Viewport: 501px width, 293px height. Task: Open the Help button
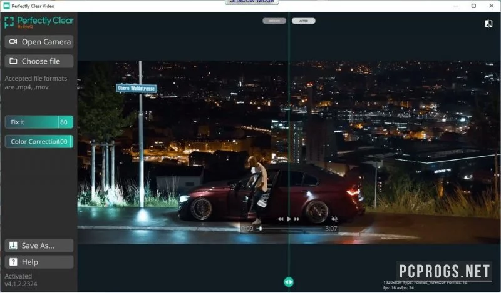[39, 262]
